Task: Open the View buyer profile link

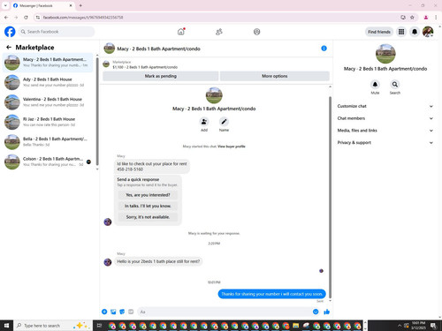Action: (x=232, y=147)
